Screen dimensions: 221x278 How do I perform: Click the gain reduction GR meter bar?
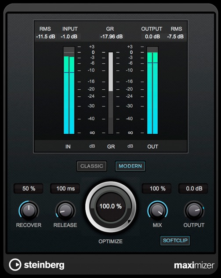[111, 93]
